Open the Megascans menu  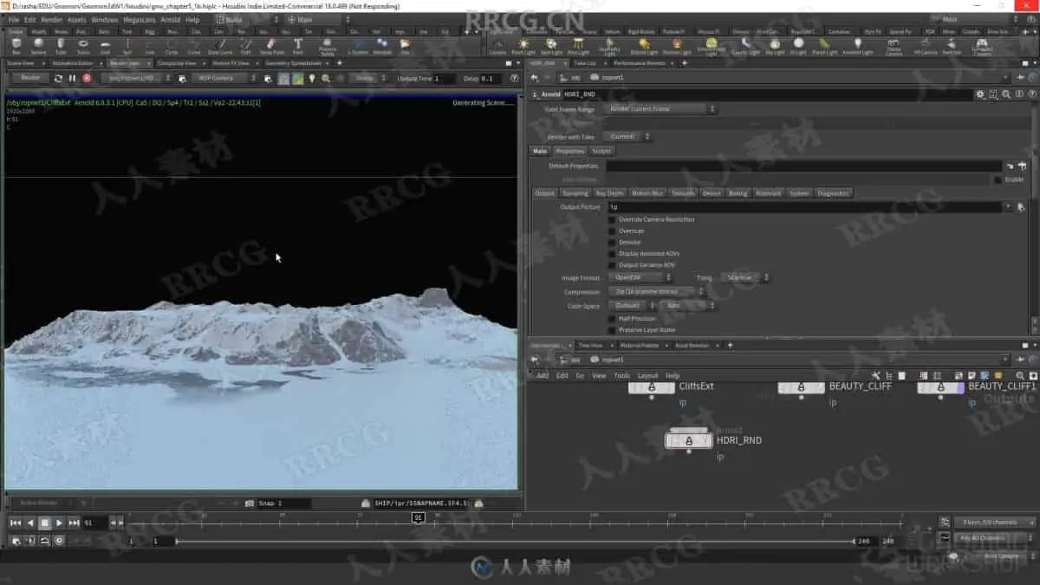(139, 19)
